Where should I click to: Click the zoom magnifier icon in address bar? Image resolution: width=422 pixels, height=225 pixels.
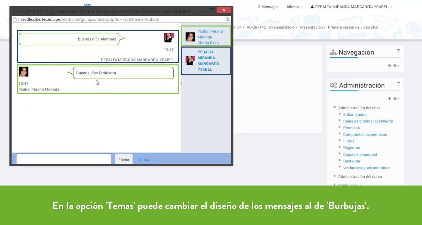227,19
